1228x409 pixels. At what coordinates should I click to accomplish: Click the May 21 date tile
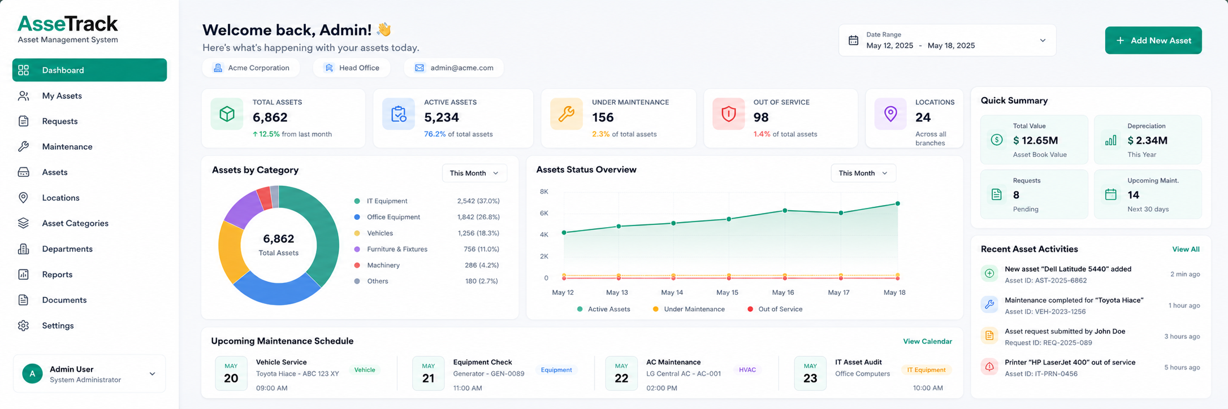click(428, 373)
